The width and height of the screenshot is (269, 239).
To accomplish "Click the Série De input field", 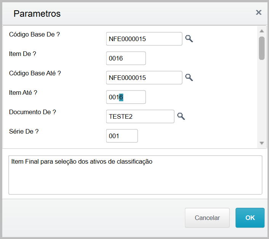I will 122,136.
